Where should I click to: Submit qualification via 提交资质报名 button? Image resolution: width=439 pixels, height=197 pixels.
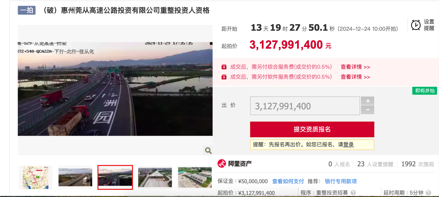312,129
